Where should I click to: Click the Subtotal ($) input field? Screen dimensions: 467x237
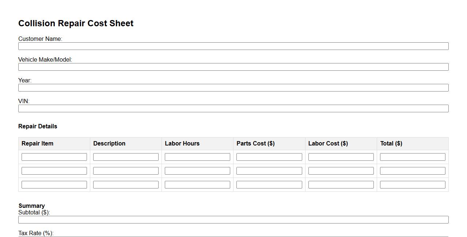(233, 219)
